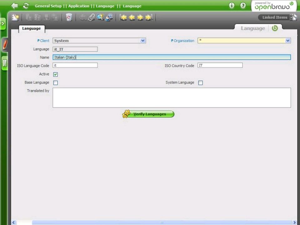
Task: Go to the next record
Action: (x=140, y=17)
